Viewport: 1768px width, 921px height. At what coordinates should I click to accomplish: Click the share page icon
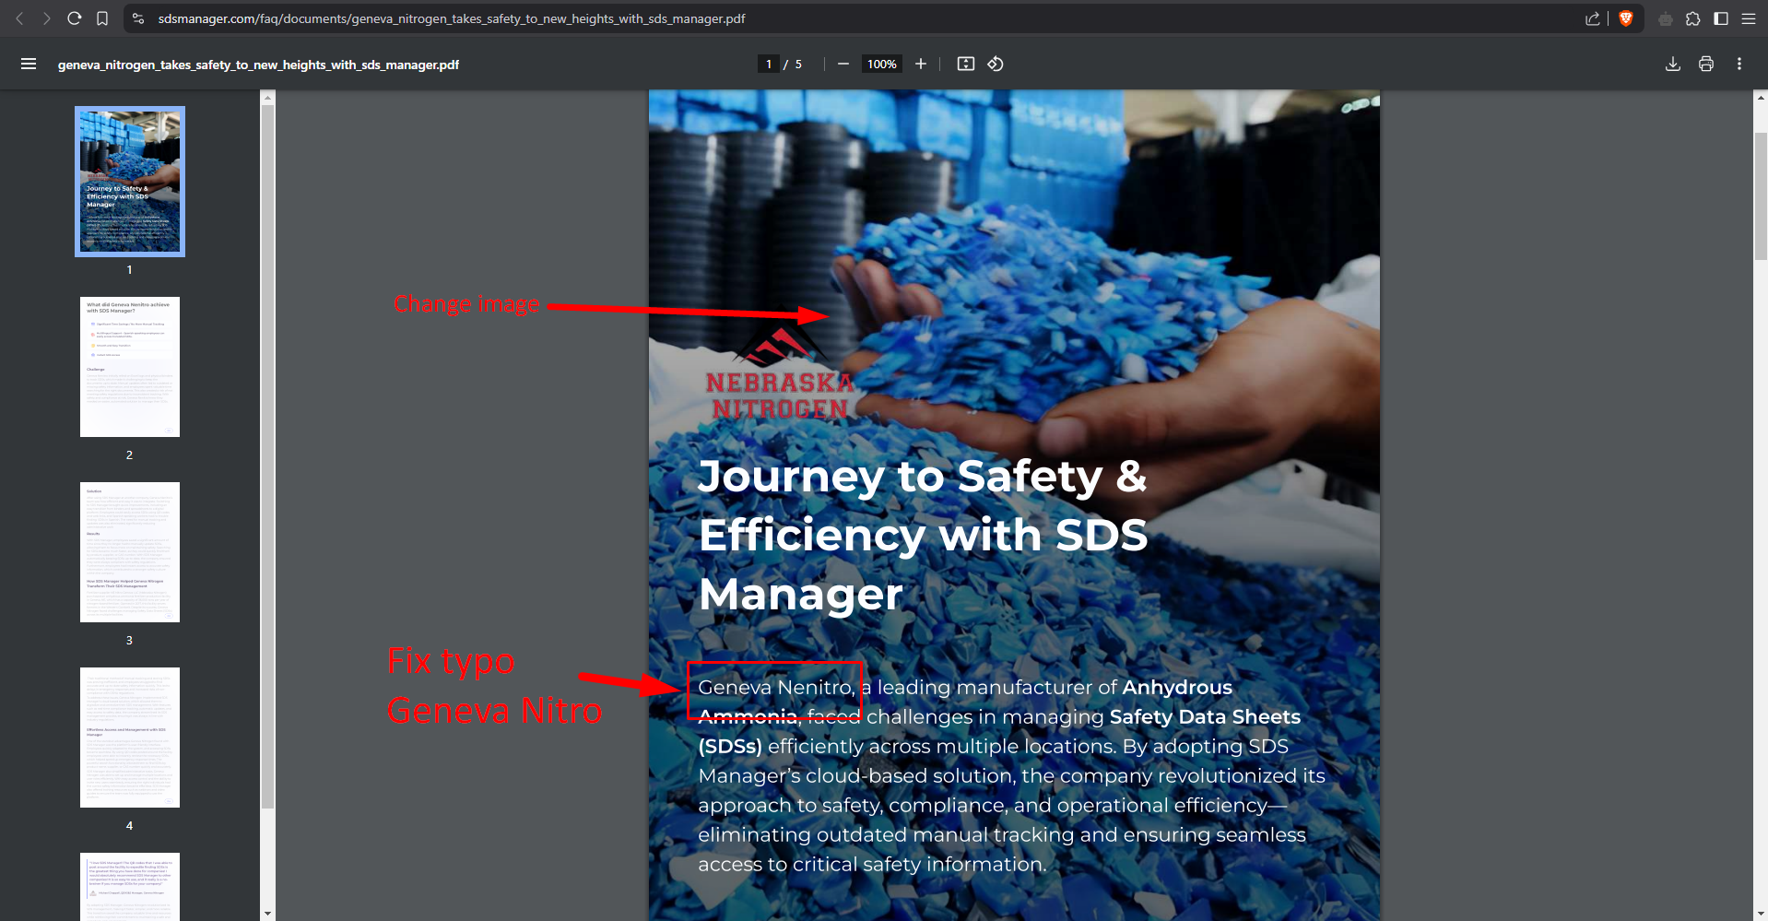1592,18
